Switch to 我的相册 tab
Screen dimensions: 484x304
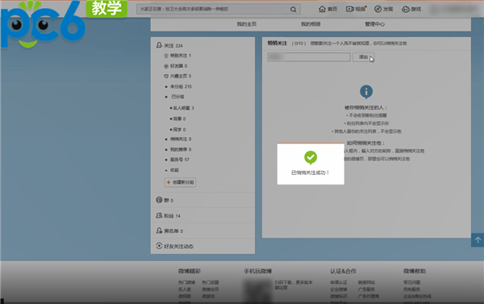pyautogui.click(x=311, y=24)
